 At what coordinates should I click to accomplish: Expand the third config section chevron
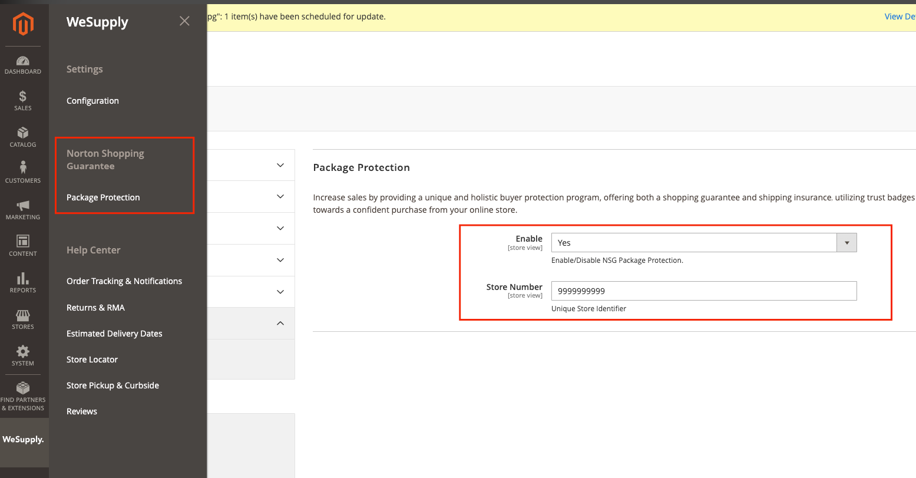(280, 228)
